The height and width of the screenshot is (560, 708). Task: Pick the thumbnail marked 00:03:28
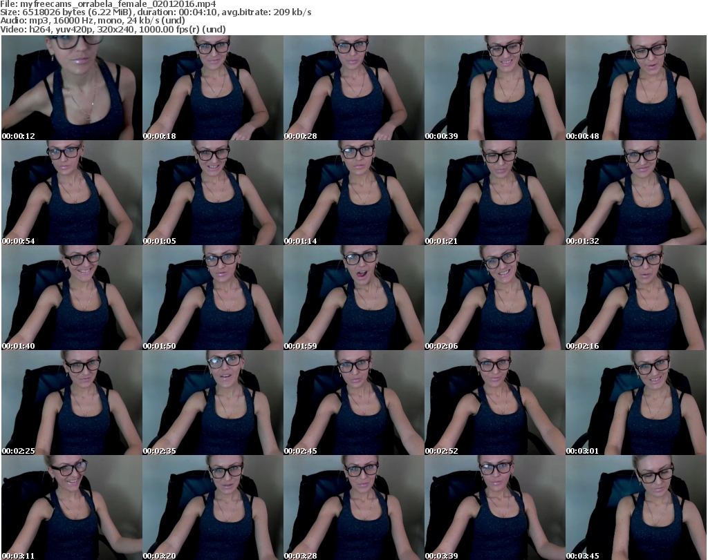[x=353, y=508]
